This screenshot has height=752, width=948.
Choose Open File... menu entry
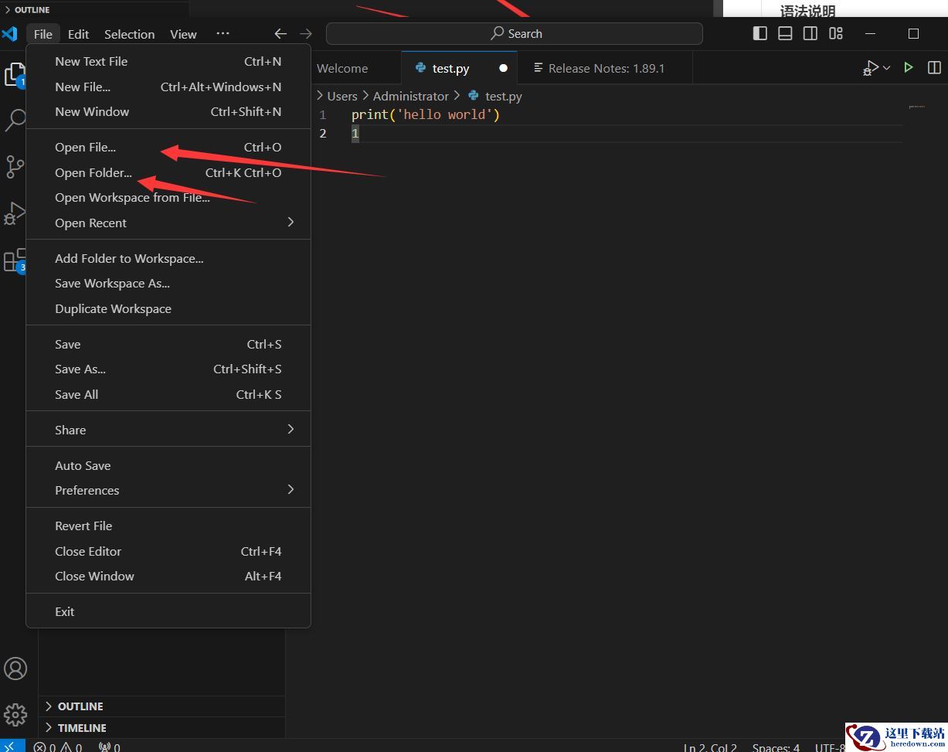coord(168,148)
